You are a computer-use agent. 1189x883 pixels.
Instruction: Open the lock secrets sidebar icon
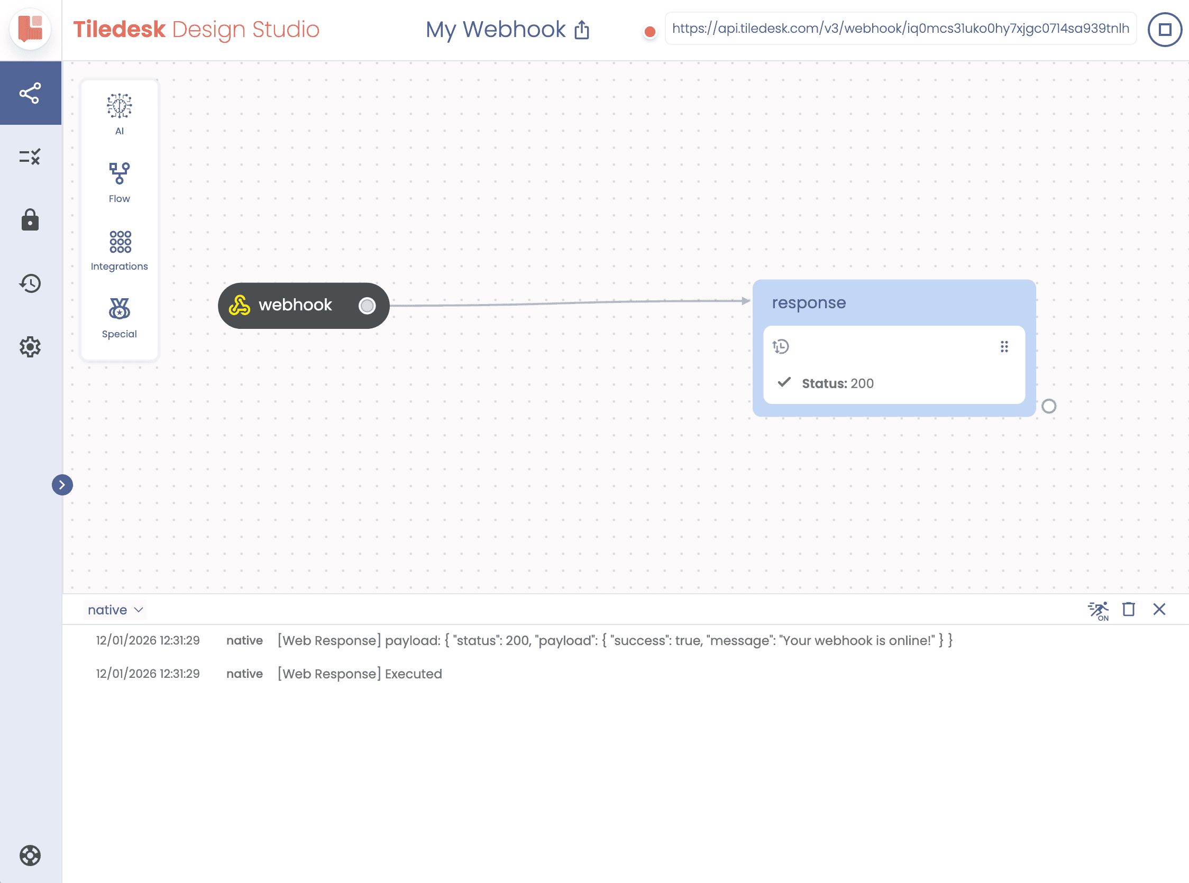click(x=30, y=219)
